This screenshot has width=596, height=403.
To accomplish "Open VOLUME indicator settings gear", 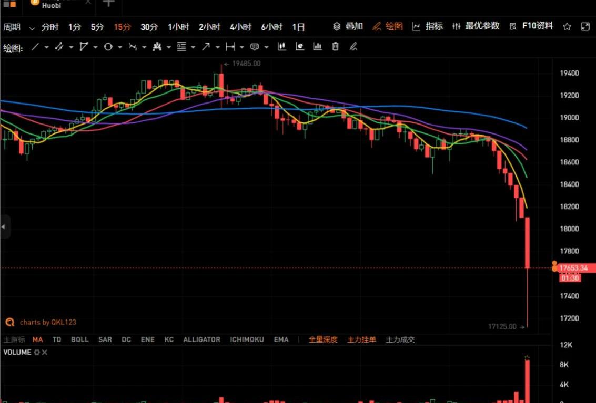I will (37, 353).
